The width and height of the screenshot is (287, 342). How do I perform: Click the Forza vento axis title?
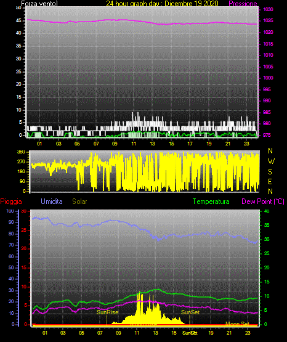click(39, 4)
